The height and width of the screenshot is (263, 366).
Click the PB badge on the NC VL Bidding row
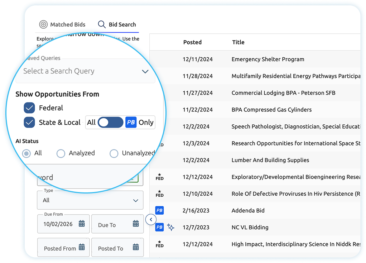159,227
